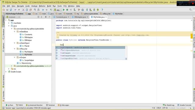
Task: Click scroll from source icon in Project panel
Action: (38, 17)
